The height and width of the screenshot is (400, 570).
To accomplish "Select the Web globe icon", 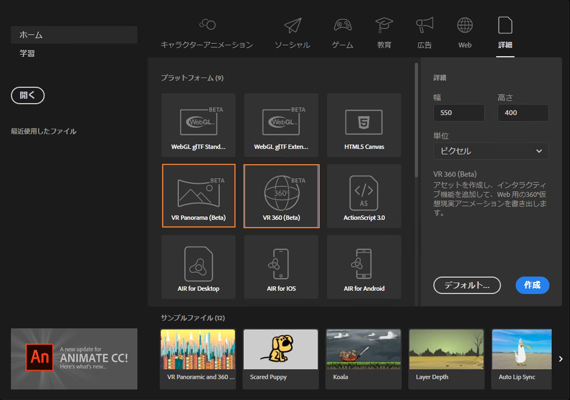I will [x=465, y=25].
